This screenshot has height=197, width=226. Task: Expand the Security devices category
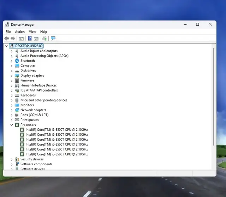[12, 160]
